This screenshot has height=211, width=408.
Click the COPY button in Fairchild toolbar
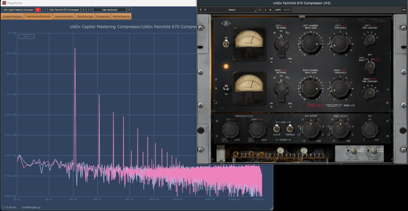[278, 10]
